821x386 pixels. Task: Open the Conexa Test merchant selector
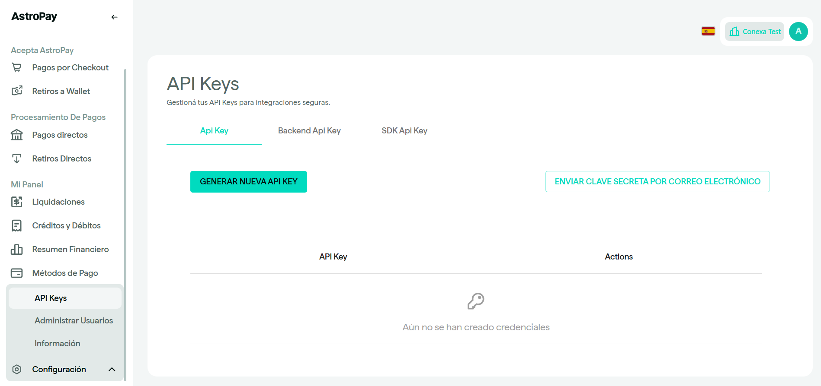[754, 32]
